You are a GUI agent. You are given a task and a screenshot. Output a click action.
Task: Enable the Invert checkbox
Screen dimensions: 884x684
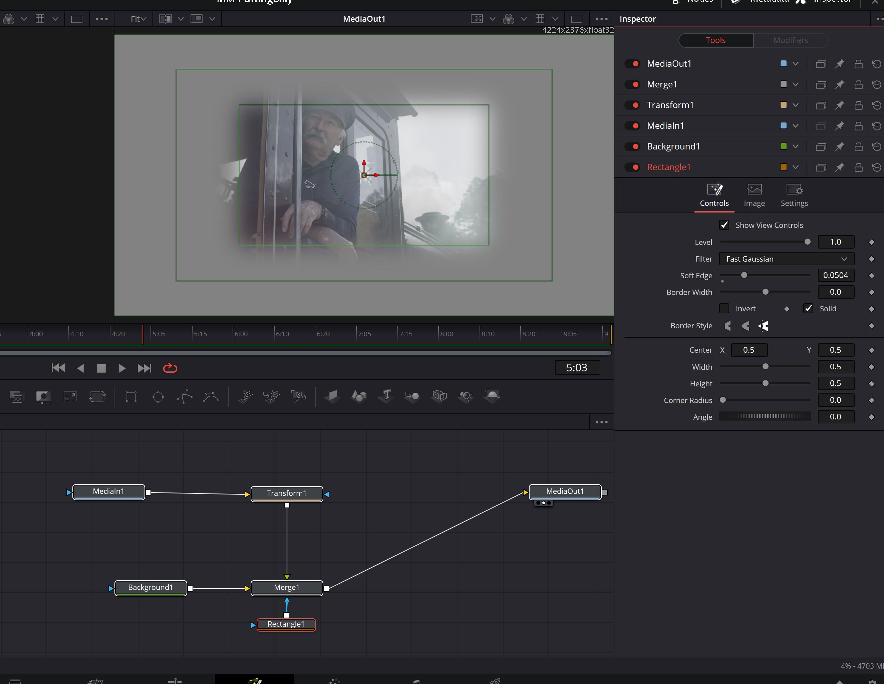(x=724, y=309)
